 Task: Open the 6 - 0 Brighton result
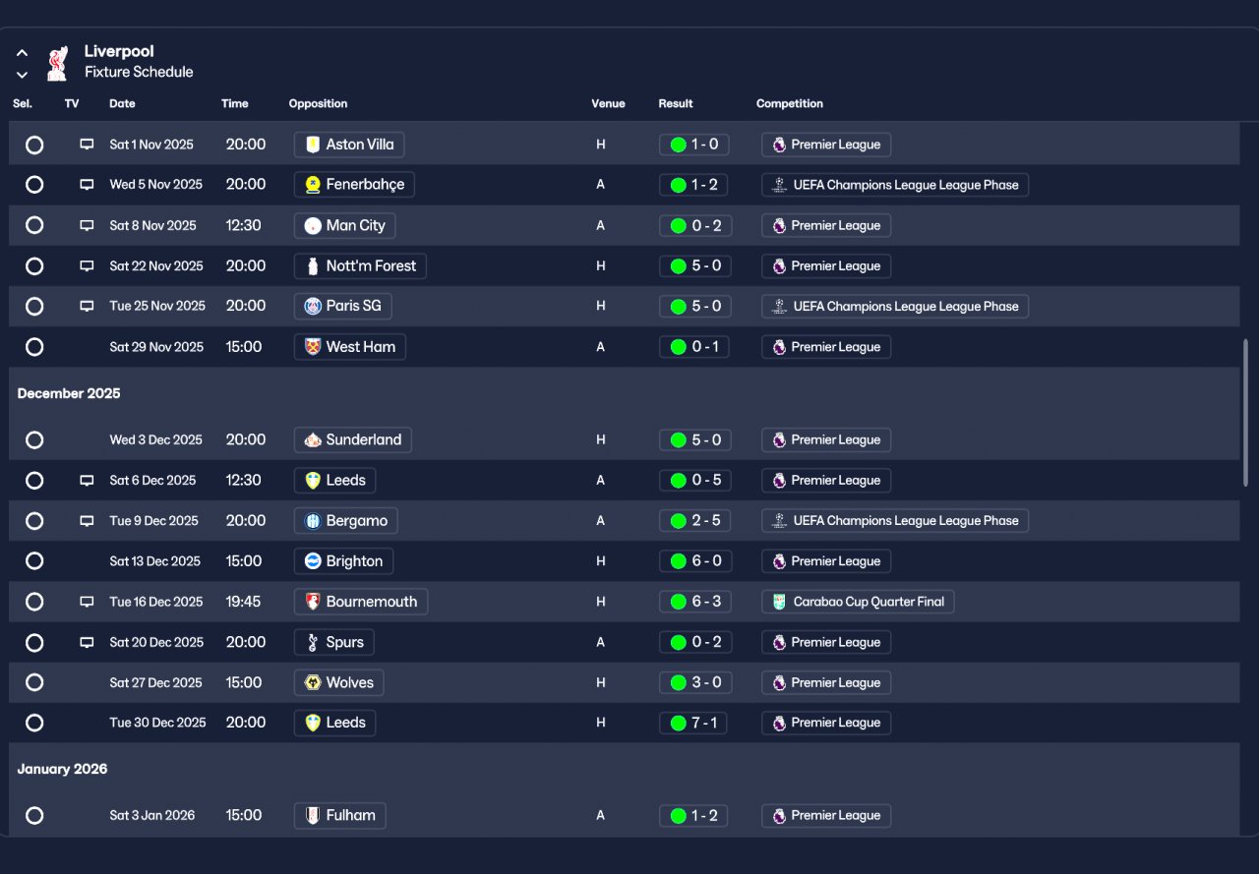pyautogui.click(x=694, y=561)
